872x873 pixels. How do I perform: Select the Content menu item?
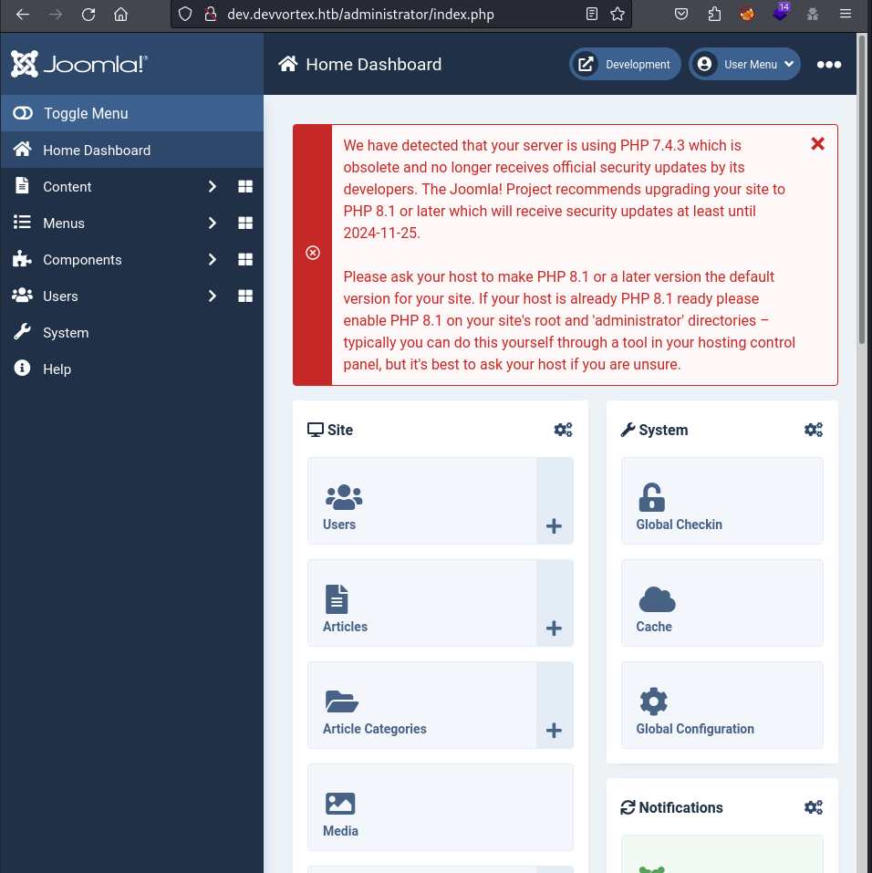pyautogui.click(x=67, y=186)
